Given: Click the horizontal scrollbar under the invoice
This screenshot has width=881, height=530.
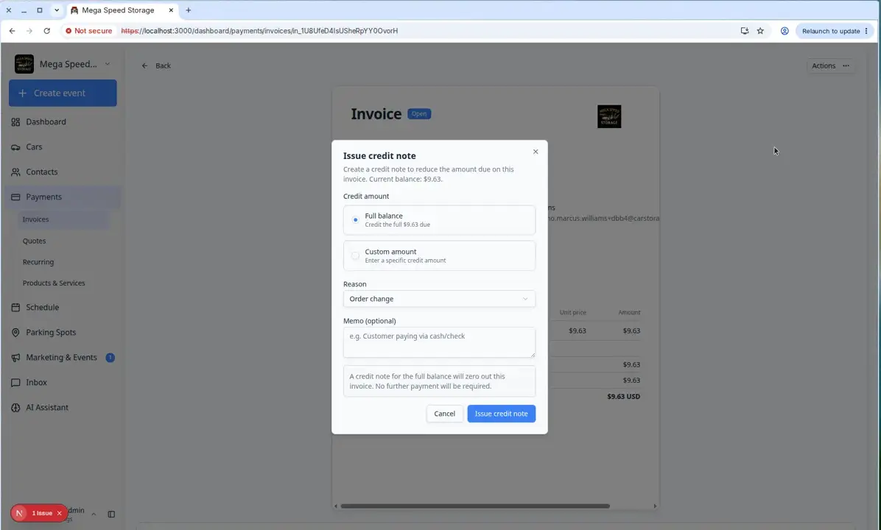Looking at the screenshot, I should (x=475, y=506).
